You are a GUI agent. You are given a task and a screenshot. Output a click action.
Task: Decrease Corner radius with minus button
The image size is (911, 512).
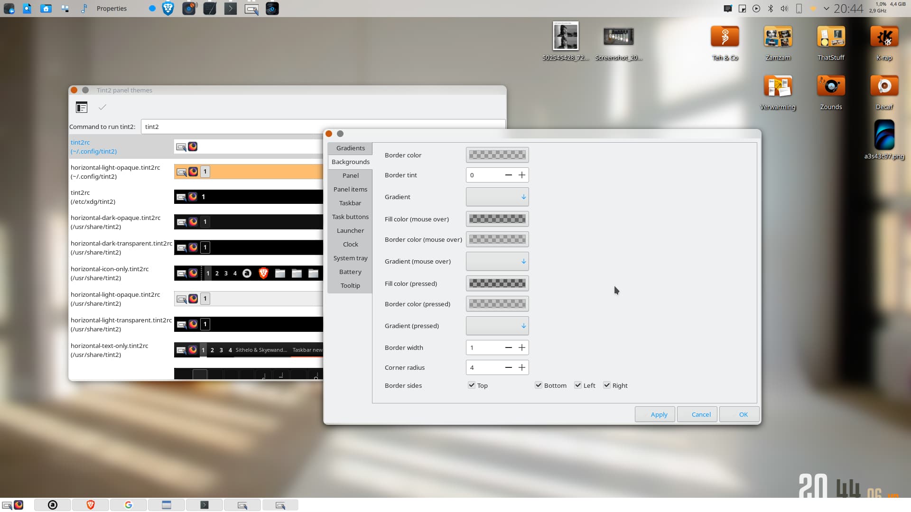click(509, 367)
